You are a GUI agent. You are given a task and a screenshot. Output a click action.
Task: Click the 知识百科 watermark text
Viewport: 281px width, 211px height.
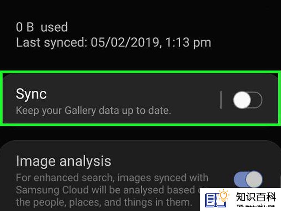click(x=256, y=197)
